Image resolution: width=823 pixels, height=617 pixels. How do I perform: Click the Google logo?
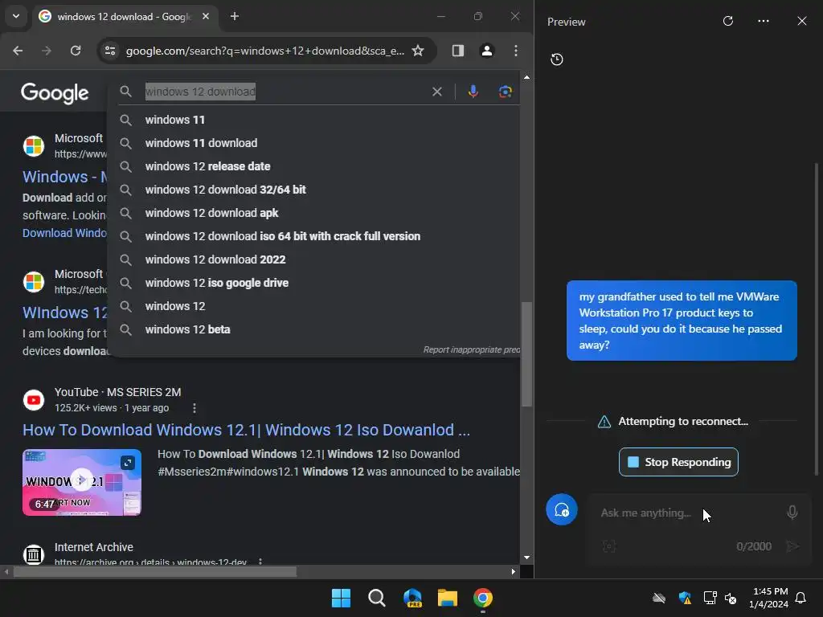click(55, 93)
